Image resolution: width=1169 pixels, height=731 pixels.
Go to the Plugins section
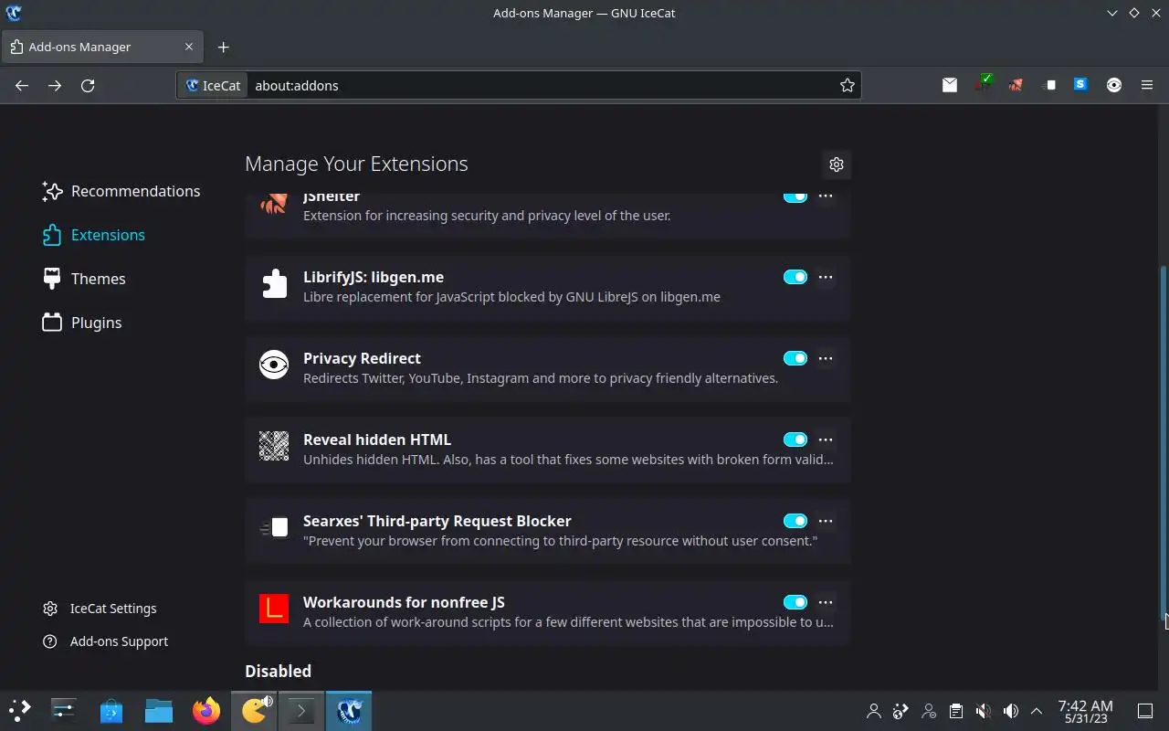pyautogui.click(x=82, y=323)
